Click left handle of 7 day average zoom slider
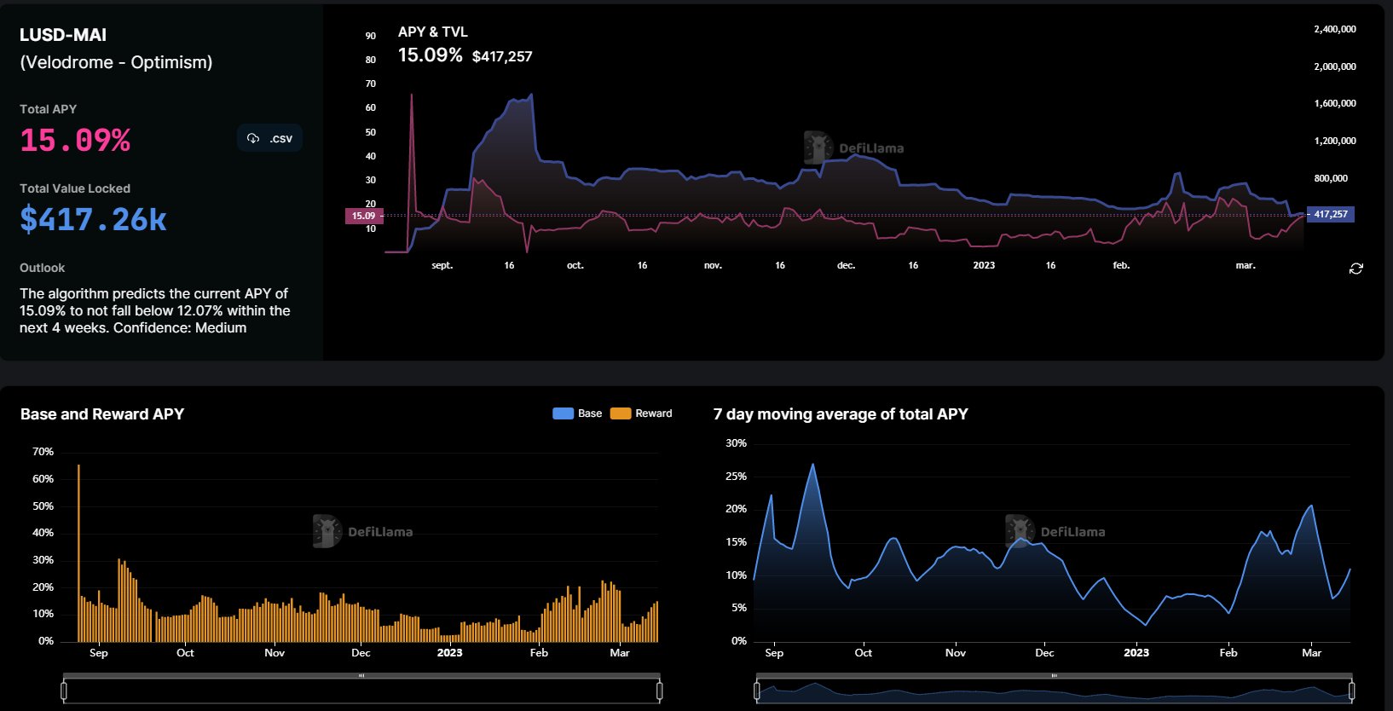This screenshot has width=1393, height=711. (757, 691)
